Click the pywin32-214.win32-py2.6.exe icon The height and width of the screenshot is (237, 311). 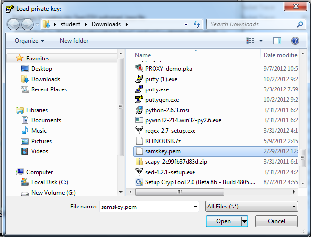point(139,120)
